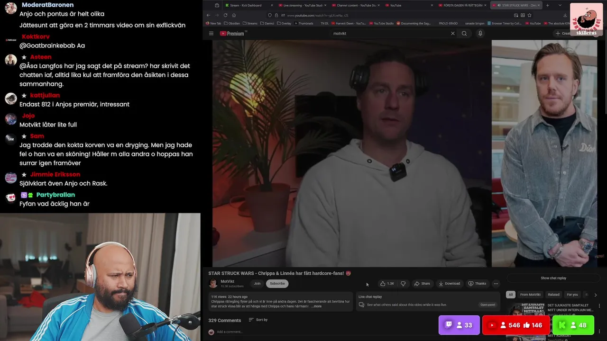Open options for DET SJUKASTE SAMTALET video
607x341 pixels.
click(x=599, y=306)
